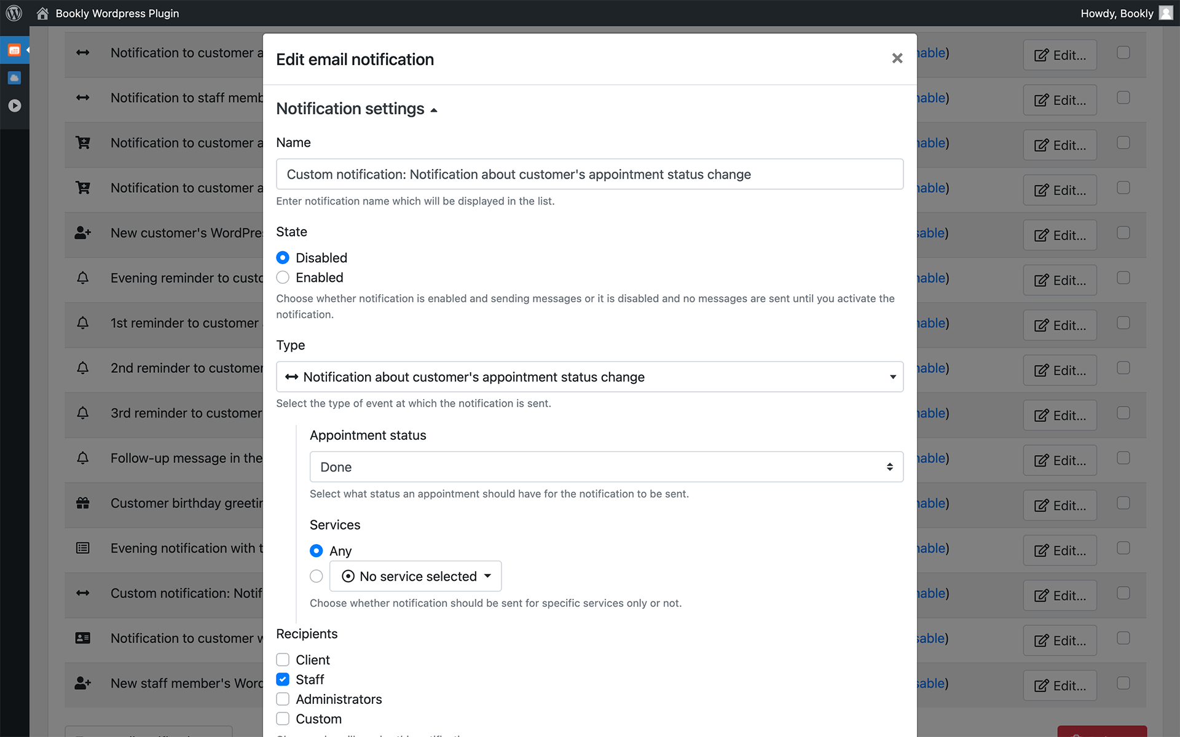Expand the No service selected dropdown

[416, 576]
